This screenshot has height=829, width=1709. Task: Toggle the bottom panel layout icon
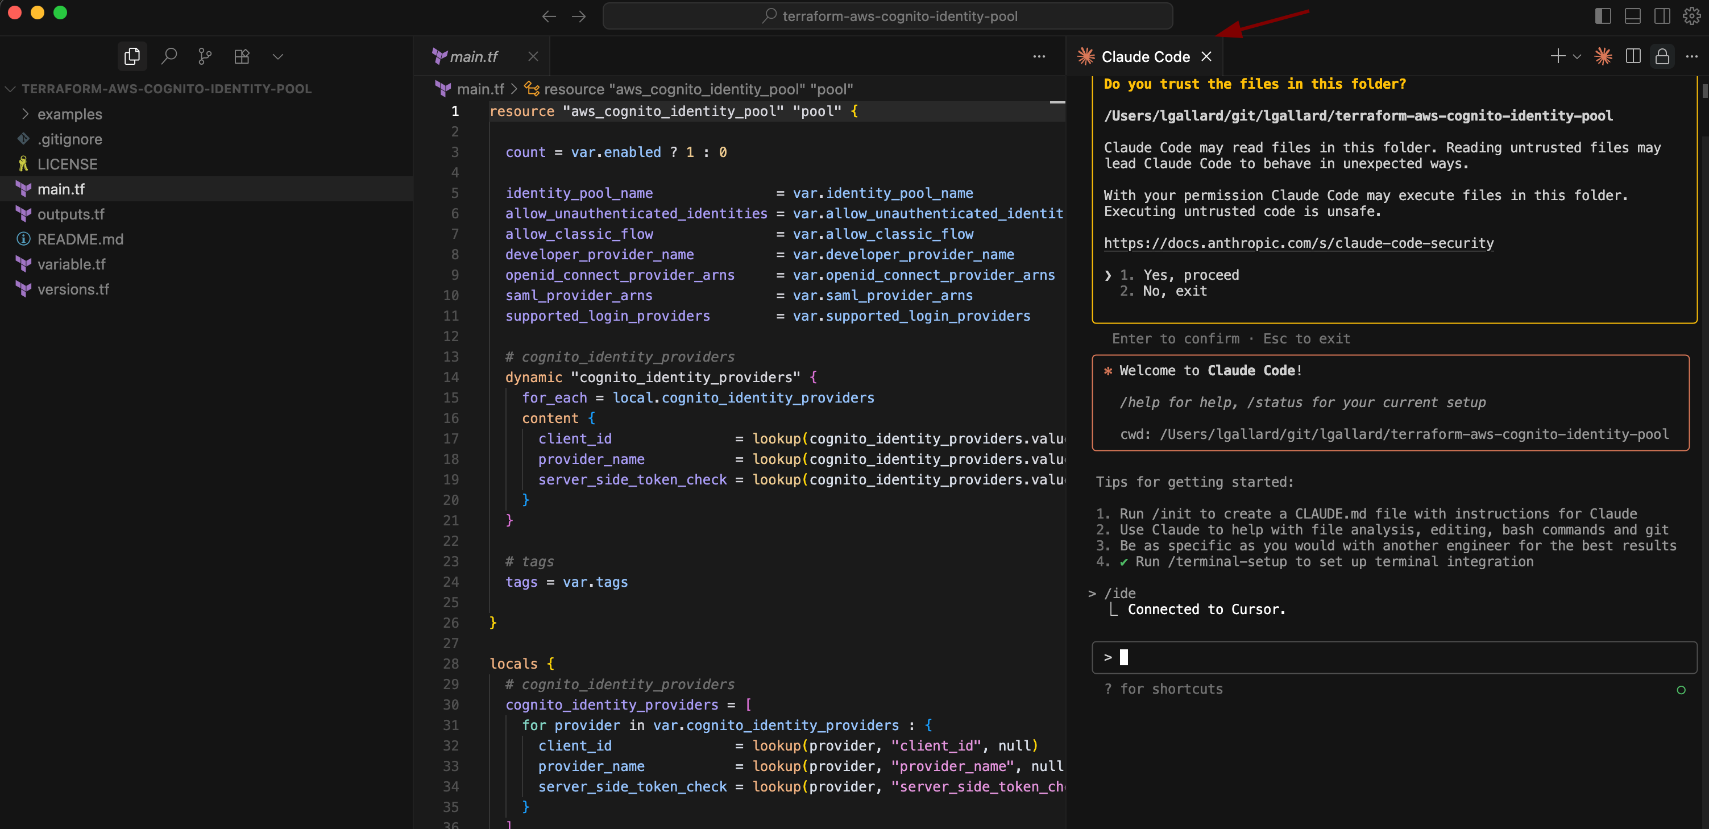pyautogui.click(x=1632, y=16)
